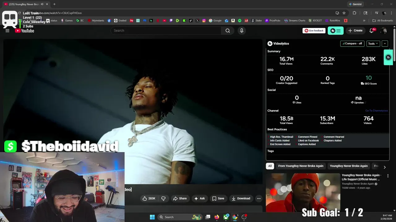Open the Twitch bookmark icon

(171, 21)
